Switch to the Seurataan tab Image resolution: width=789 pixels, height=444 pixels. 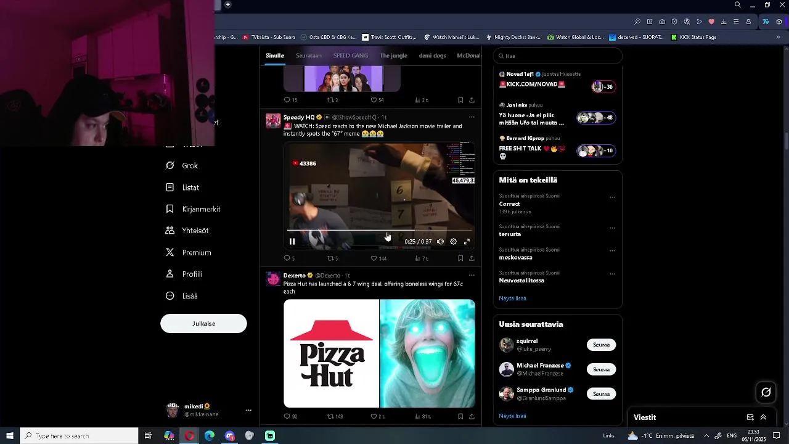click(x=309, y=55)
